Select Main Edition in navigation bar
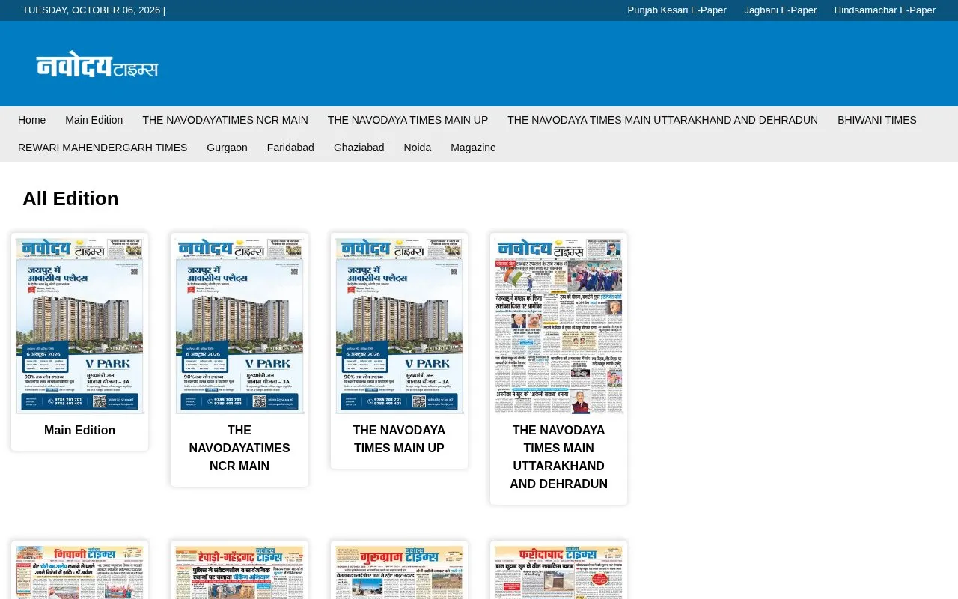Image resolution: width=958 pixels, height=599 pixels. click(94, 120)
